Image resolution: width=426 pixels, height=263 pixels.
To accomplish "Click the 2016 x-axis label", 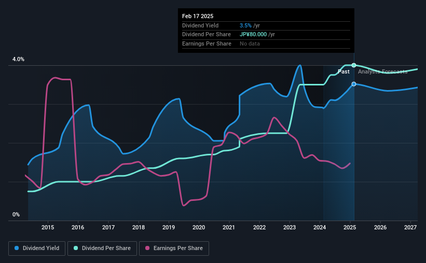I will click(x=78, y=227).
